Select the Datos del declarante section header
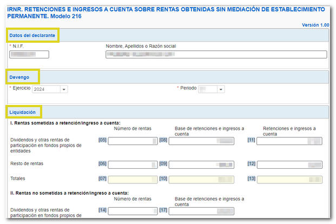The image size is (336, 224). point(32,35)
